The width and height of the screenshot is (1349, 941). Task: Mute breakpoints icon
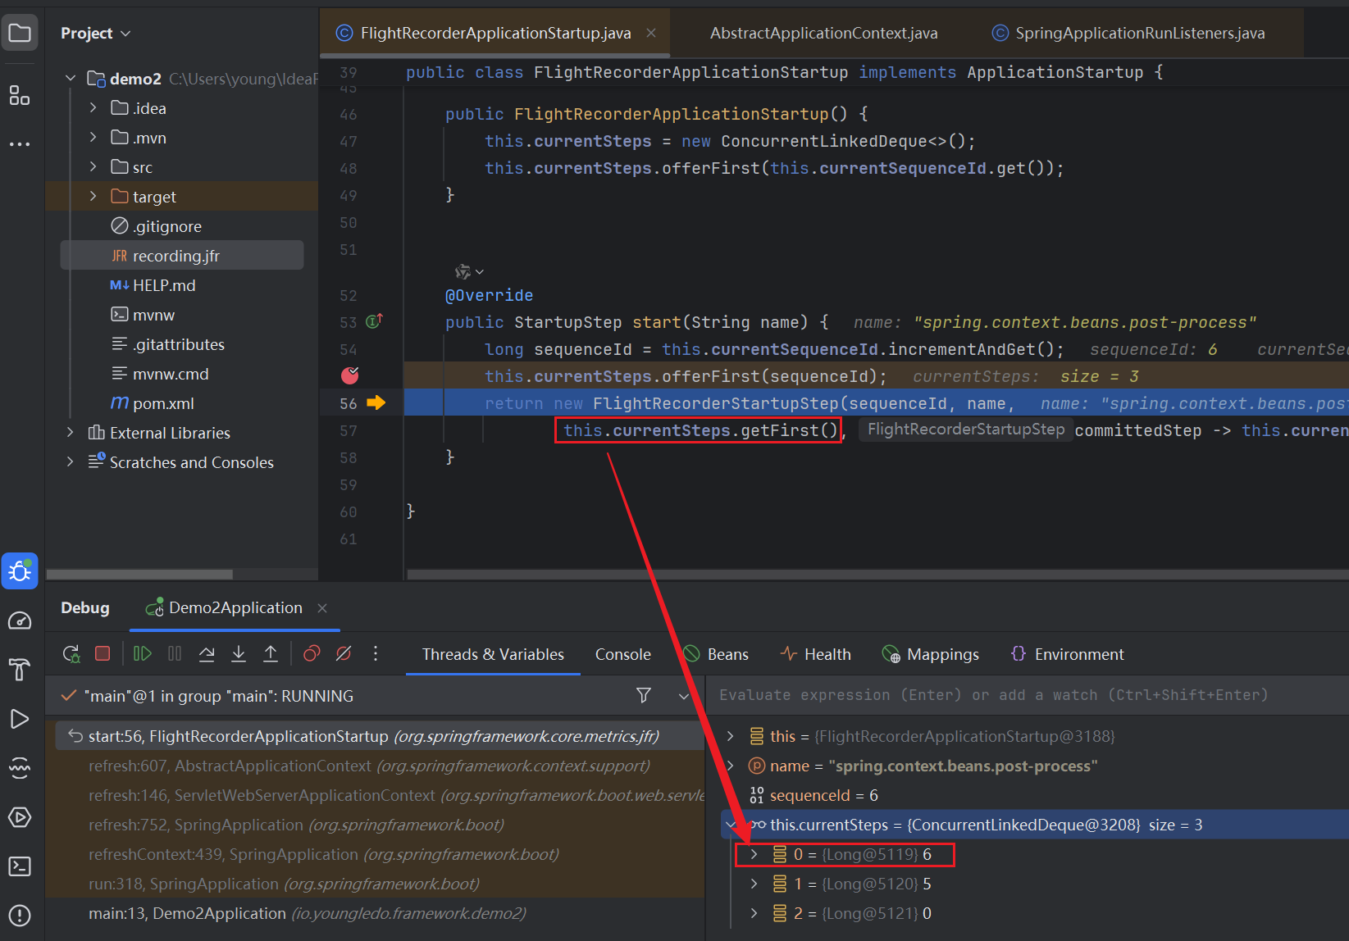pyautogui.click(x=344, y=653)
